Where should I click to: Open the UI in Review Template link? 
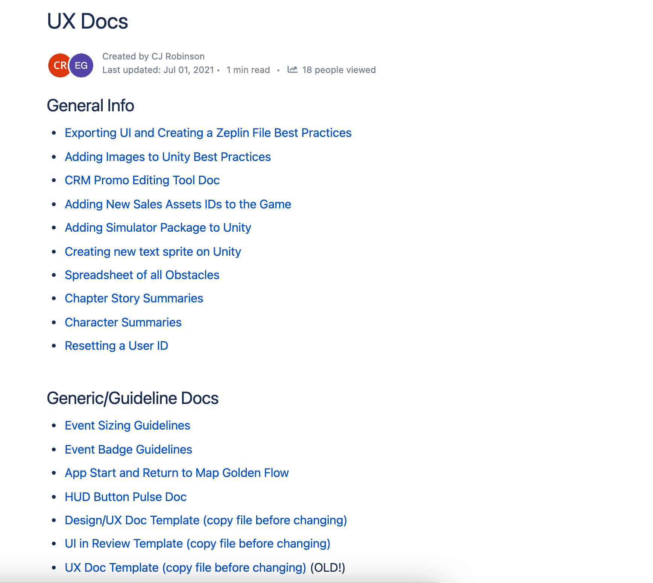click(x=197, y=544)
